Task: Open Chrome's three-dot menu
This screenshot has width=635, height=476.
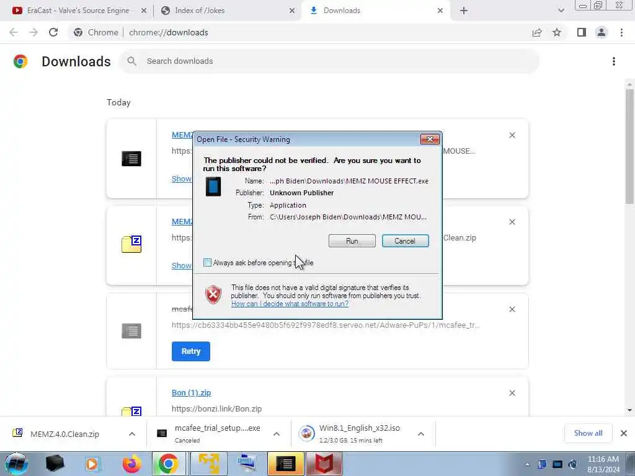Action: click(x=621, y=32)
